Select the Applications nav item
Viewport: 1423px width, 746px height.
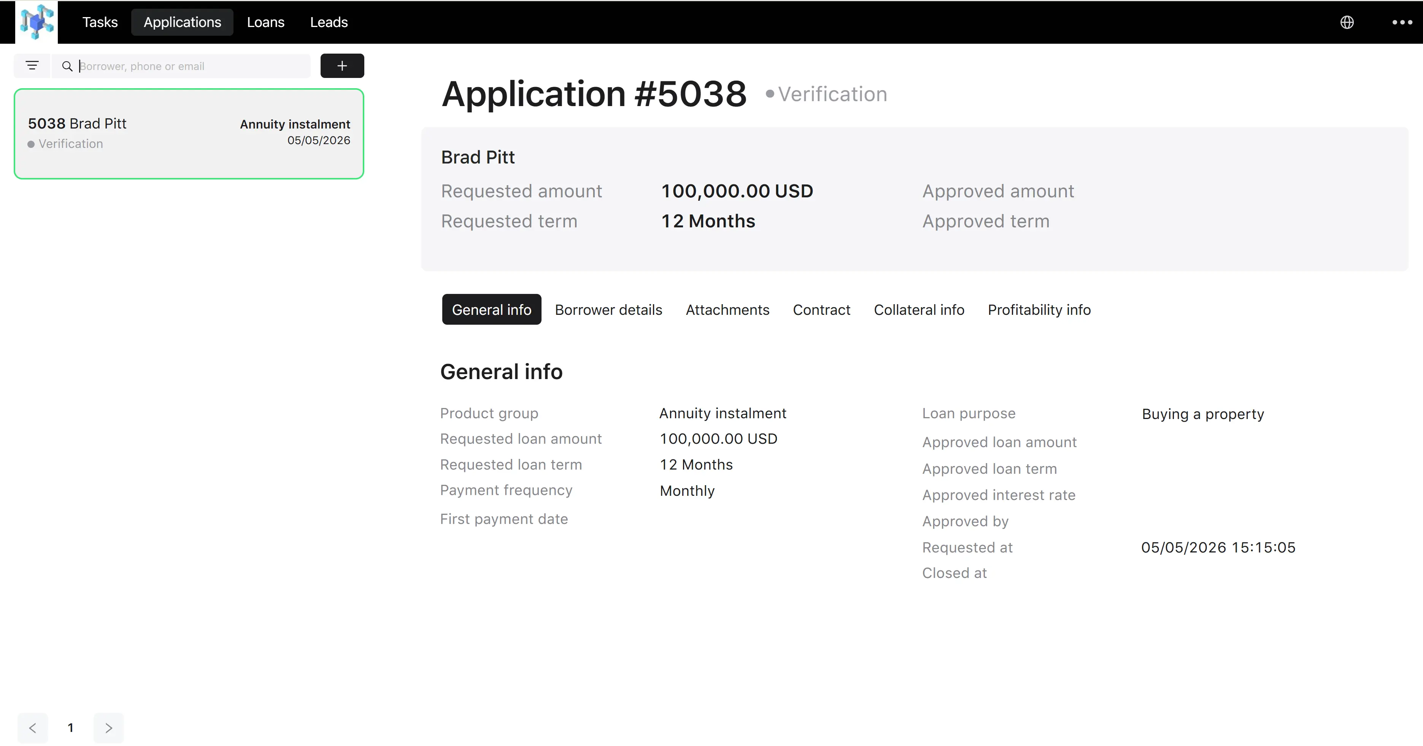[x=182, y=22]
